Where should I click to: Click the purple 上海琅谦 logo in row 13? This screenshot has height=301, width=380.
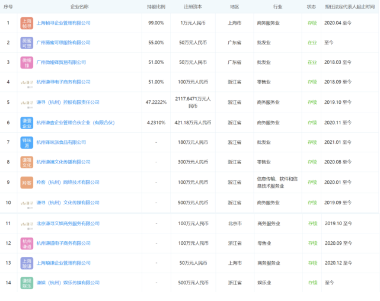click(27, 263)
